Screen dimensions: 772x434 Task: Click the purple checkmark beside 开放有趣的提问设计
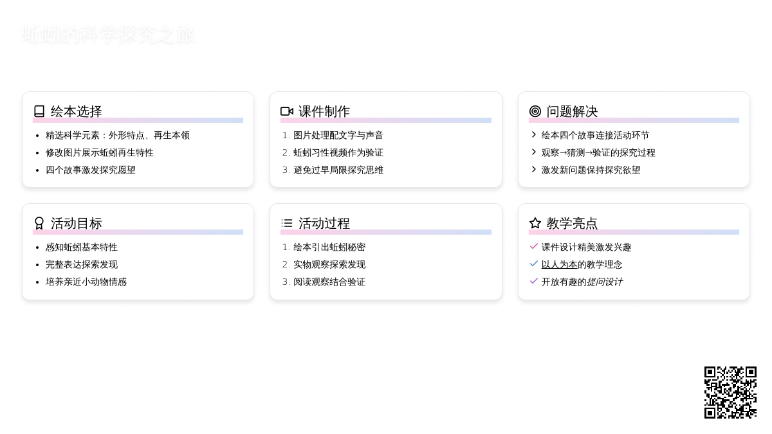point(534,281)
